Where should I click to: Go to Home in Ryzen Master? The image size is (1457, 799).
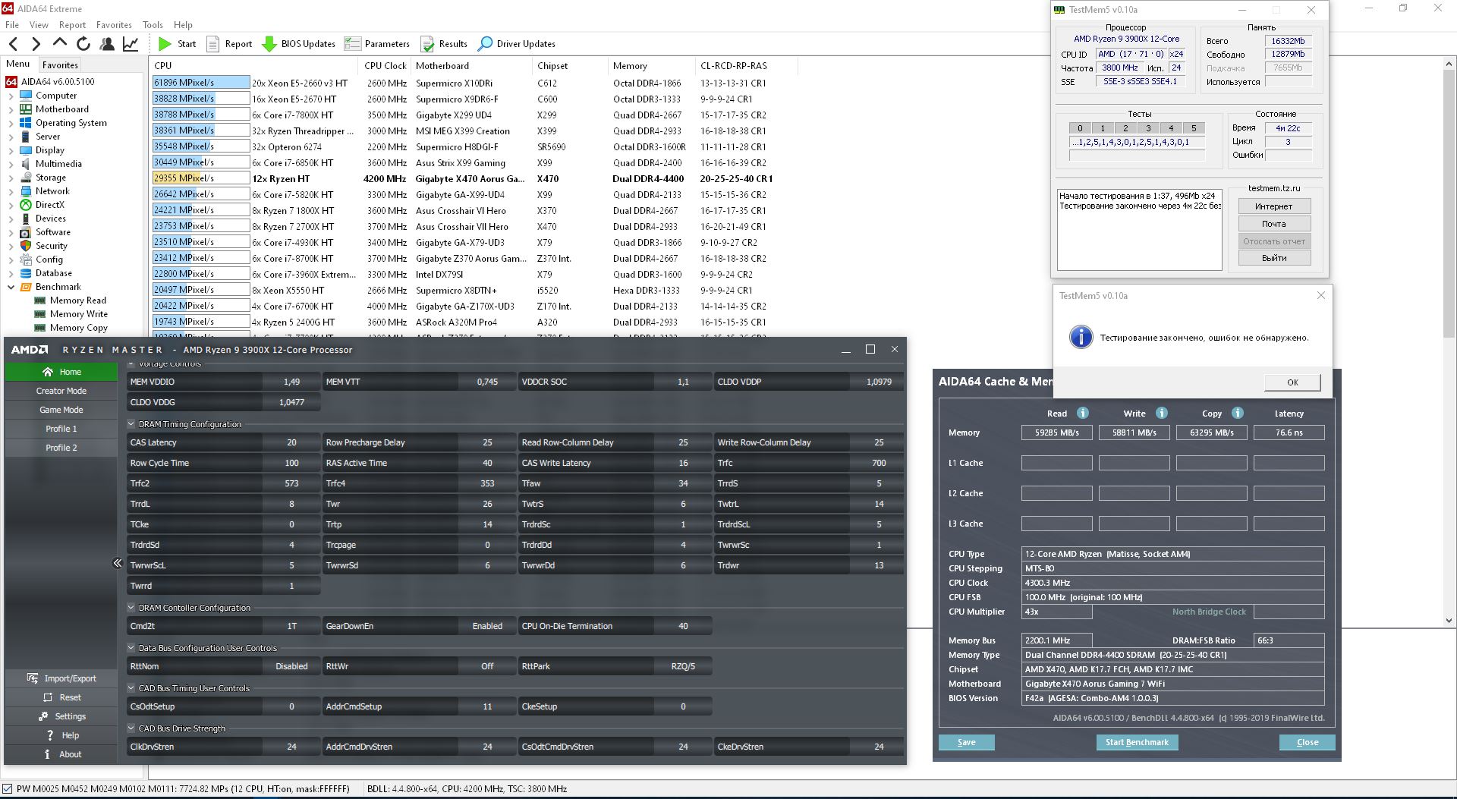[61, 372]
